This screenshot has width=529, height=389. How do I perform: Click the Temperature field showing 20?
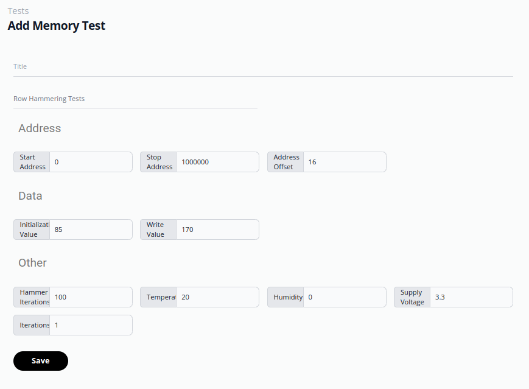(x=217, y=297)
